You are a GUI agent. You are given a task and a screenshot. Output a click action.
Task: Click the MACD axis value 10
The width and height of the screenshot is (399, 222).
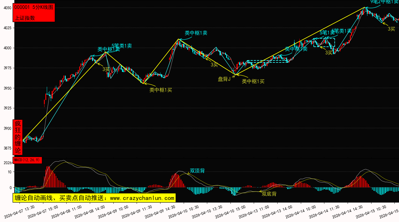click(10, 172)
